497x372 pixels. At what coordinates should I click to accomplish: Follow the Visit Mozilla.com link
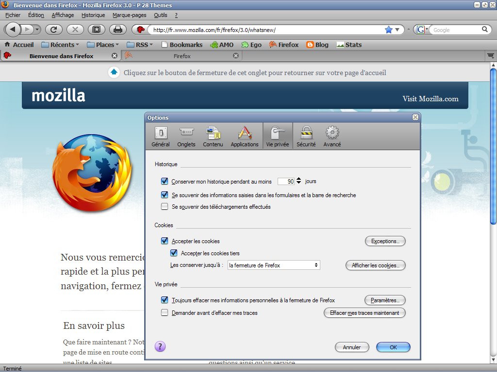pos(431,99)
